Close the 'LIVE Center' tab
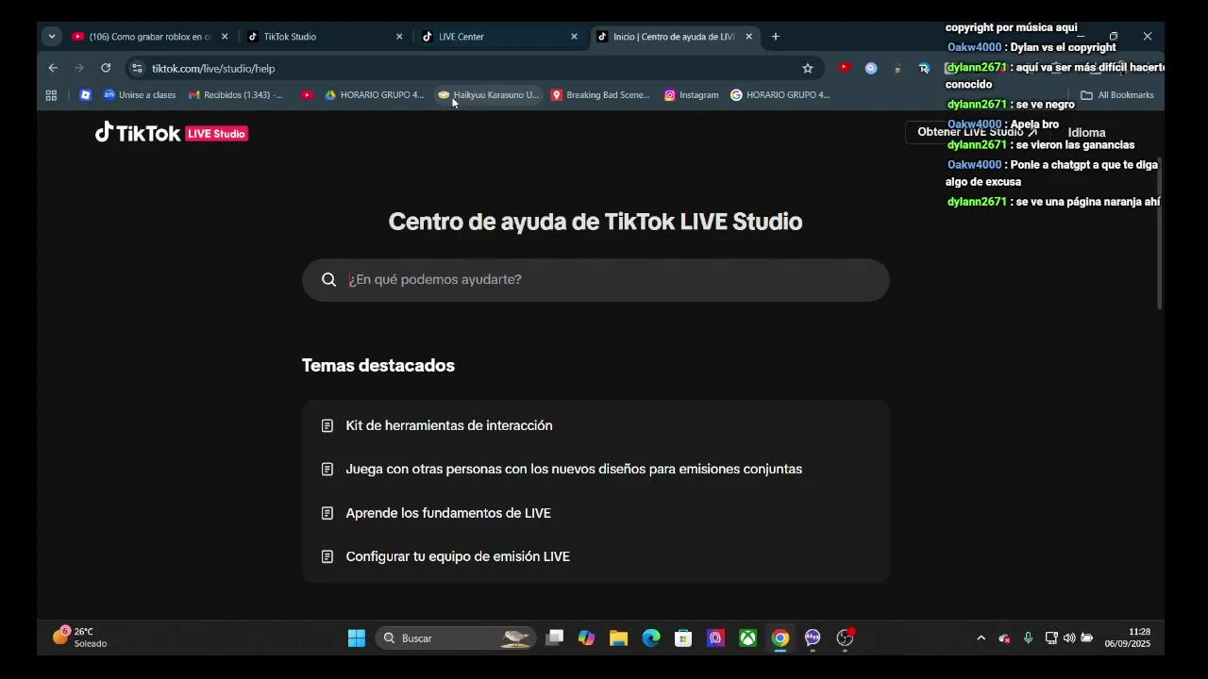1208x679 pixels. 574,37
